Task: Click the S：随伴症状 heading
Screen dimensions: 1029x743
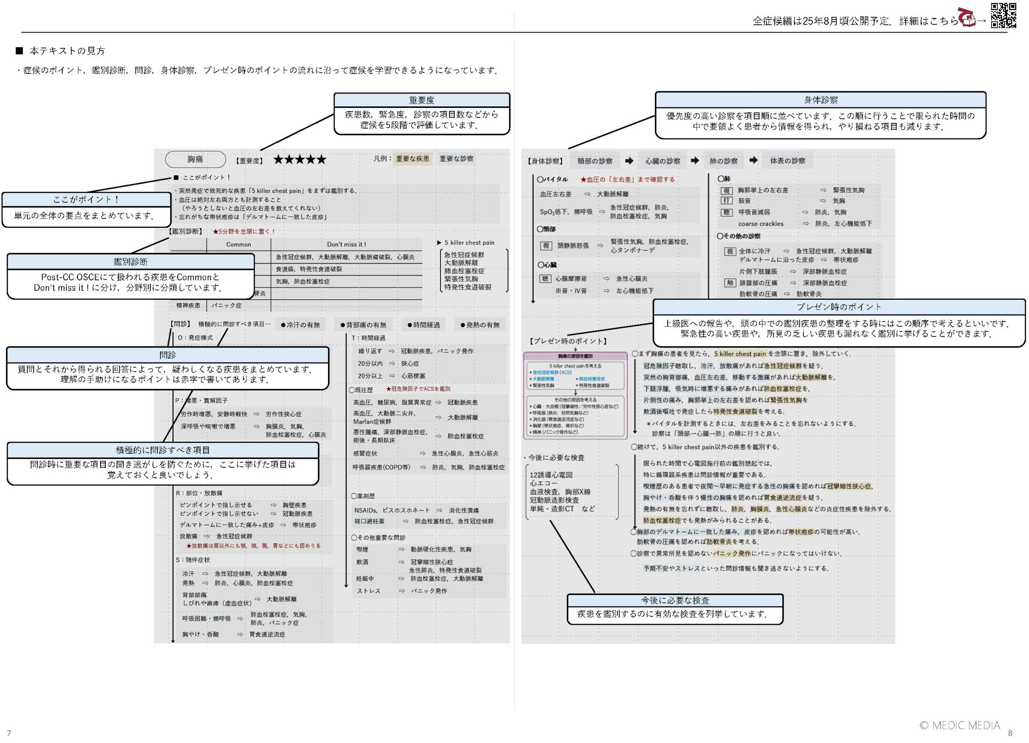Action: tap(193, 560)
